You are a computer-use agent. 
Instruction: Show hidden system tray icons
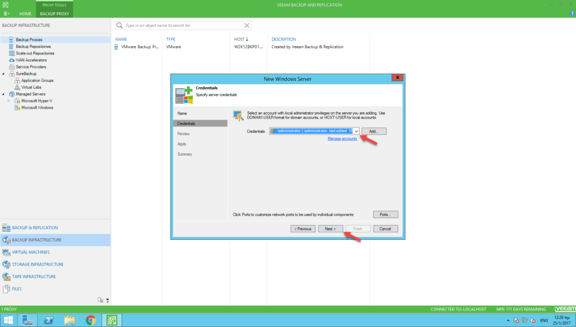pyautogui.click(x=508, y=320)
